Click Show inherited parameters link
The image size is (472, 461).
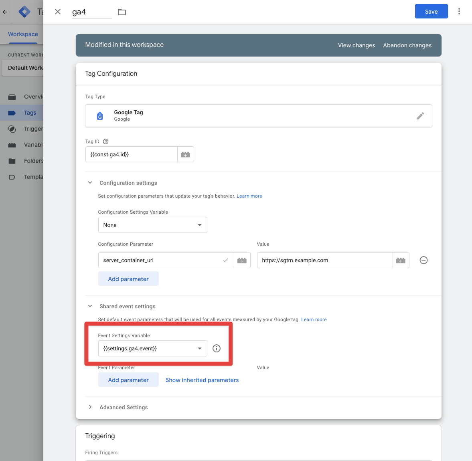[202, 380]
